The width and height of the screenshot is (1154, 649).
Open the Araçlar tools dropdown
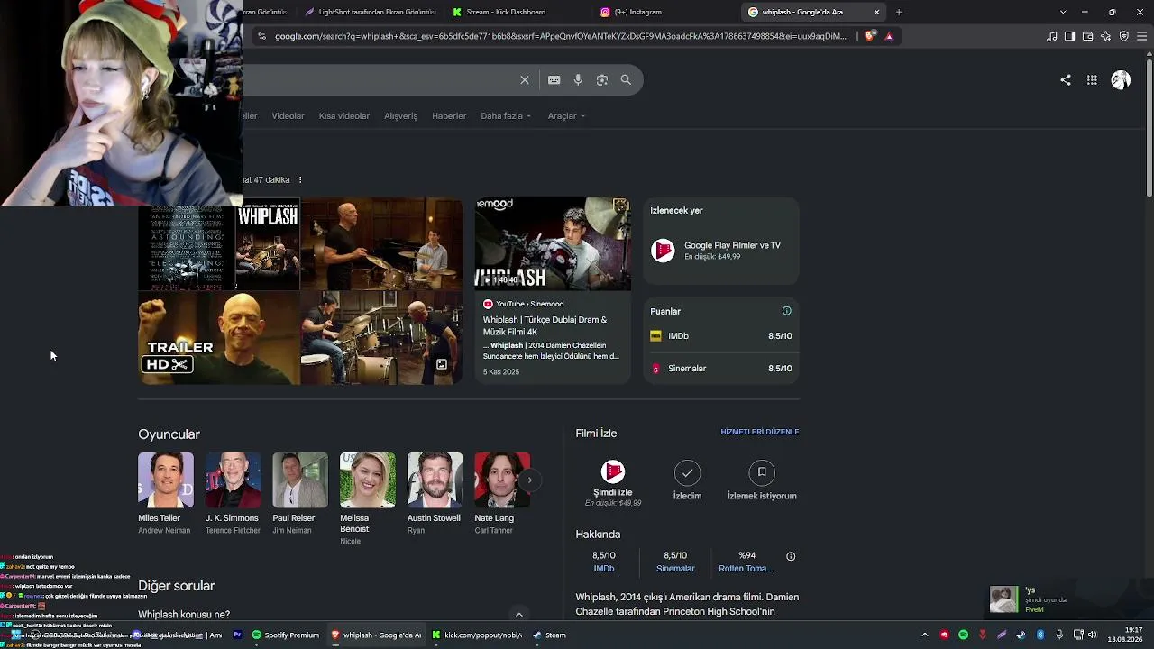coord(566,116)
